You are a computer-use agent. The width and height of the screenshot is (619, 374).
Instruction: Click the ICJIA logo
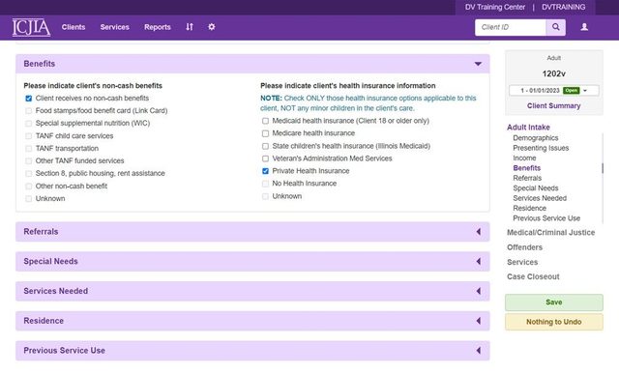[31, 27]
